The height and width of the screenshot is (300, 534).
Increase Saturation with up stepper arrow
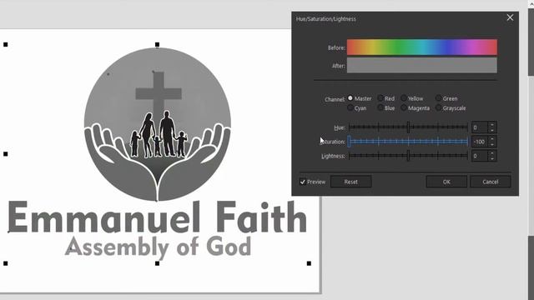(x=492, y=139)
